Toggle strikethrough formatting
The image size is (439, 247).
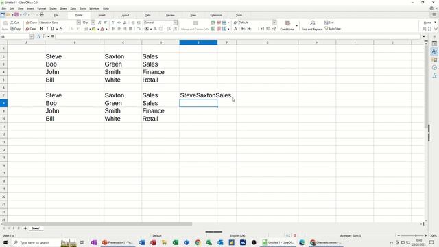click(61, 29)
